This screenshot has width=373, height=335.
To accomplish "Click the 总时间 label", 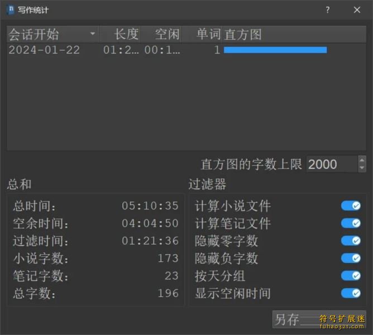I will [x=34, y=206].
